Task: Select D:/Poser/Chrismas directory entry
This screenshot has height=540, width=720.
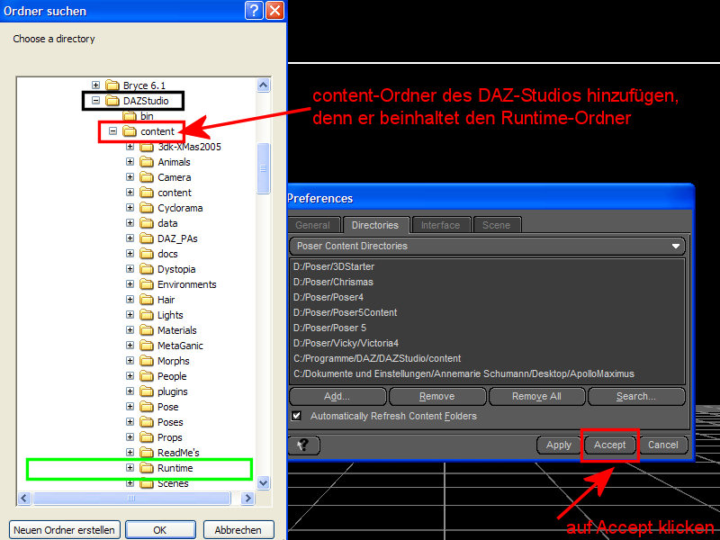Action: pyautogui.click(x=487, y=282)
